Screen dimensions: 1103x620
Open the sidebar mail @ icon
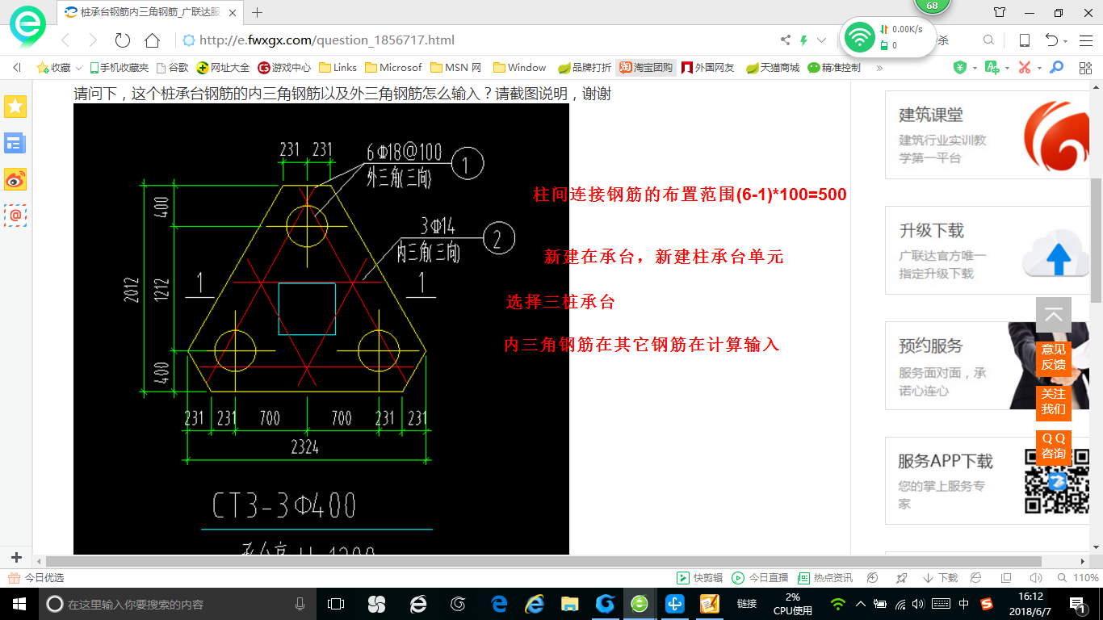coord(15,216)
